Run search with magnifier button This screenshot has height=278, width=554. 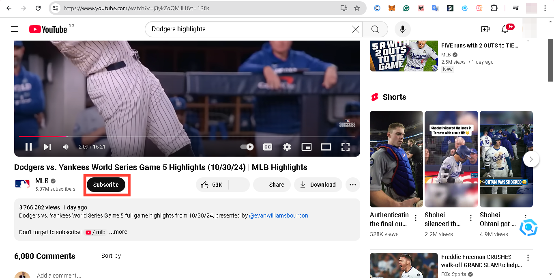(x=375, y=29)
